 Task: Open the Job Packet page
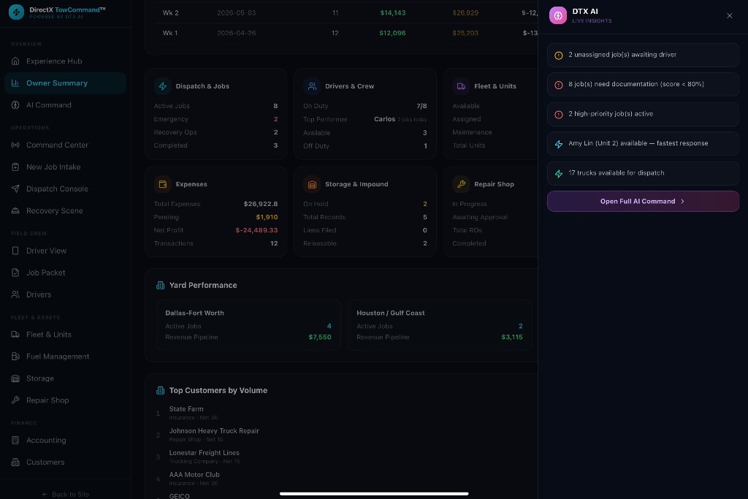tap(65, 273)
